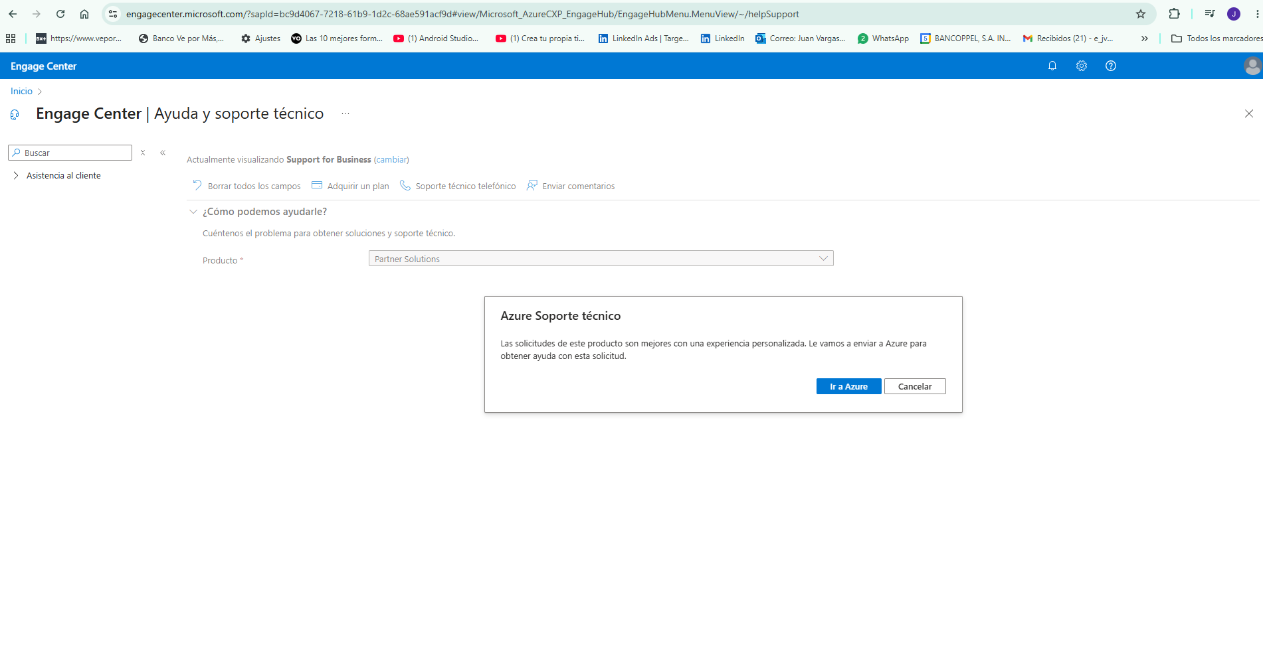Open Banco Ve por Más bookmark
Screen dimensions: 1263x655
181,38
